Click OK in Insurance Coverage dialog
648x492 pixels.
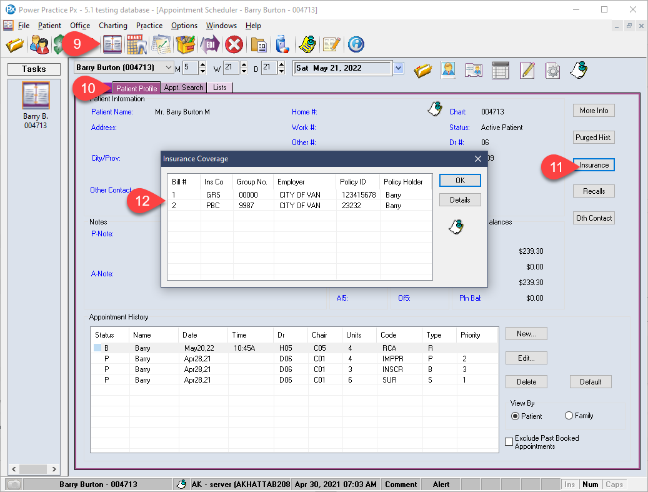coord(460,181)
